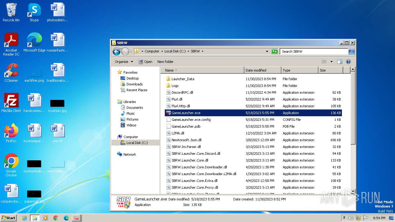Image resolution: width=395 pixels, height=222 pixels.
Task: Click into the Search SBRW field
Action: (314, 51)
